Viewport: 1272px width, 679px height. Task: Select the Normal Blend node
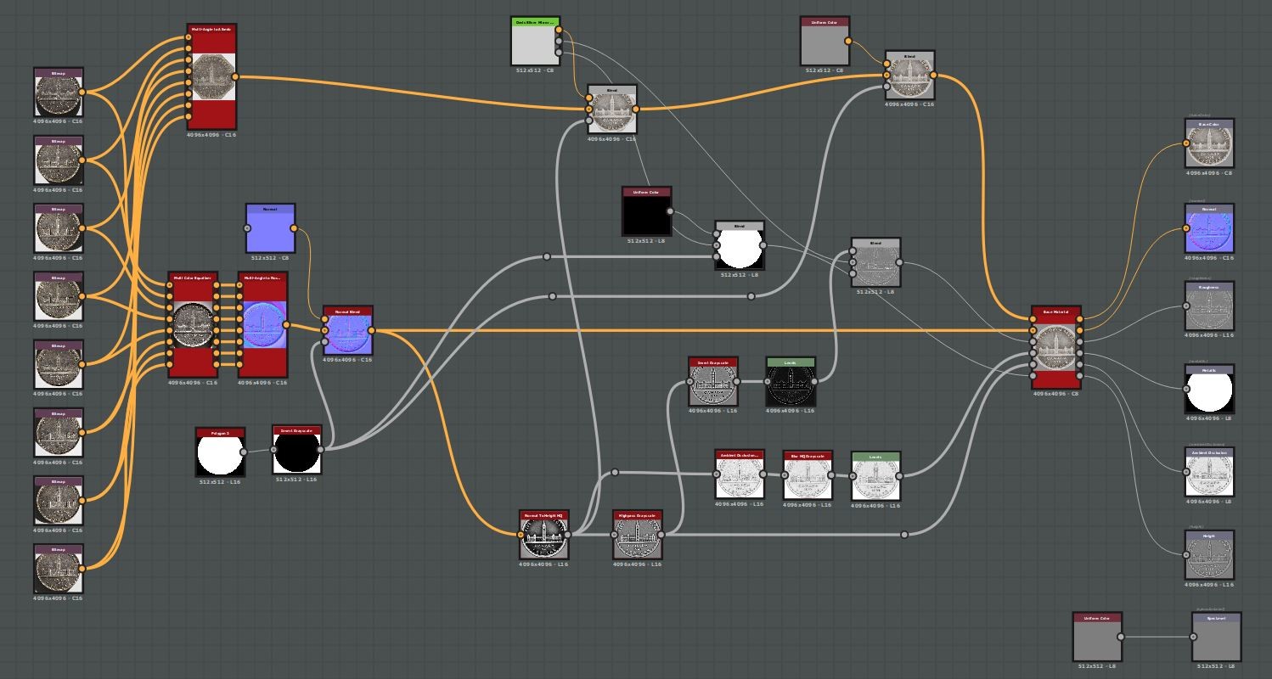click(348, 333)
